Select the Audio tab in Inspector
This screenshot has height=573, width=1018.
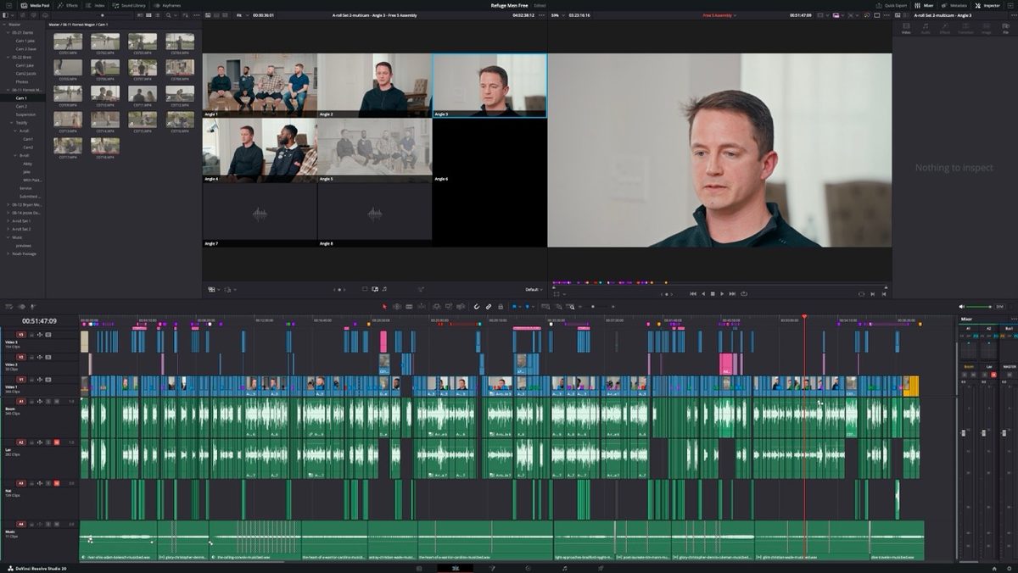(926, 29)
